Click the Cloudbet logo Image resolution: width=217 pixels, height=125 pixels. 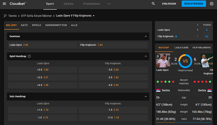point(18,4)
